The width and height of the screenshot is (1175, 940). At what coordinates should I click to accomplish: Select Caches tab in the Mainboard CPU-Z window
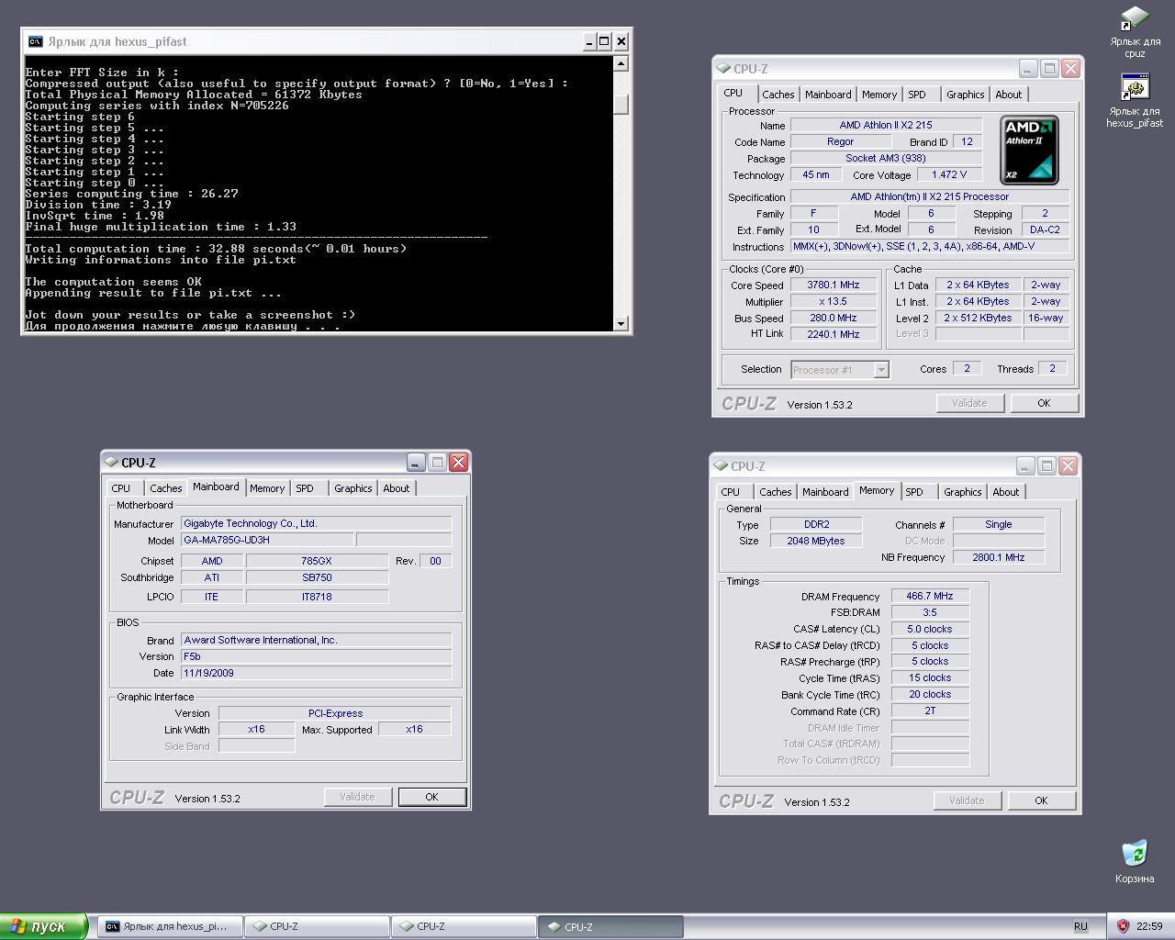(165, 488)
